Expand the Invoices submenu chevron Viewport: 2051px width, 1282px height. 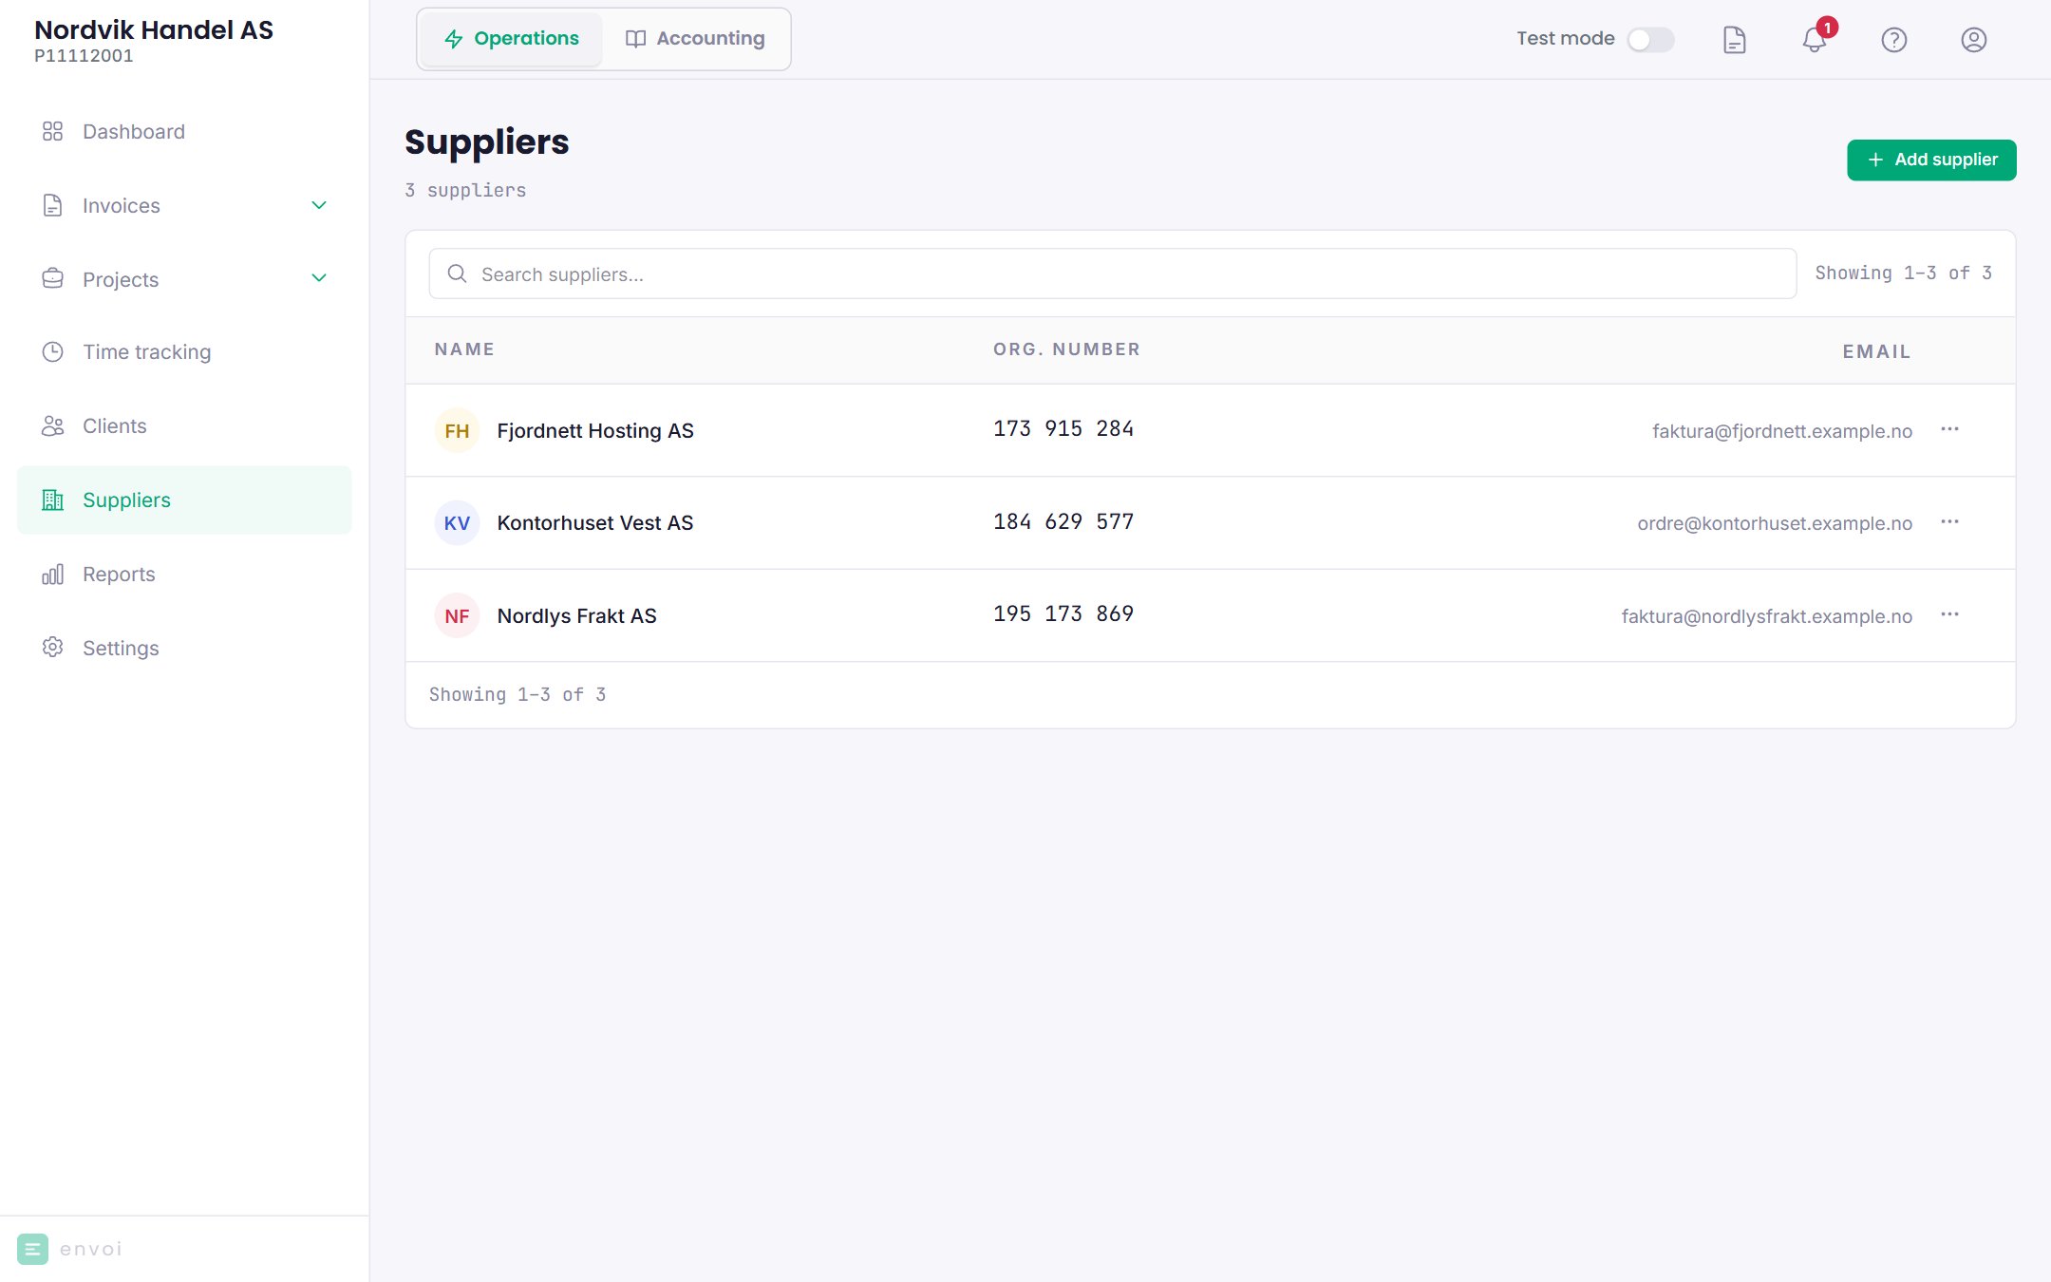(319, 205)
